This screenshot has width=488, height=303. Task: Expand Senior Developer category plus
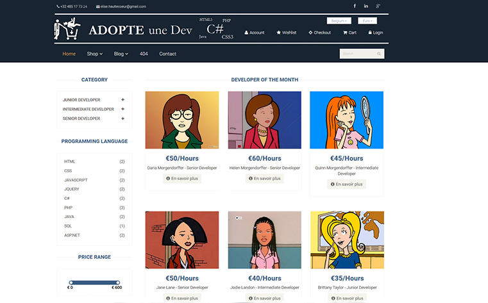click(122, 119)
